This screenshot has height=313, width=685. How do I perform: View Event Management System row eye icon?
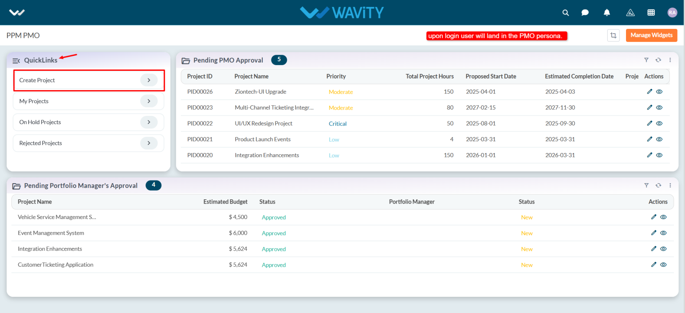pyautogui.click(x=663, y=233)
